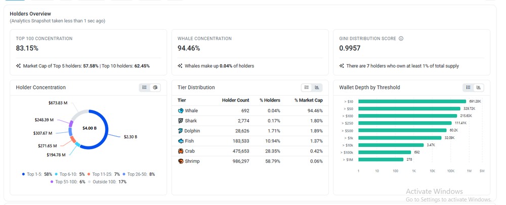Select the > $1M wallet depth bar
Image resolution: width=506 pixels, height=205 pixels.
381,159
